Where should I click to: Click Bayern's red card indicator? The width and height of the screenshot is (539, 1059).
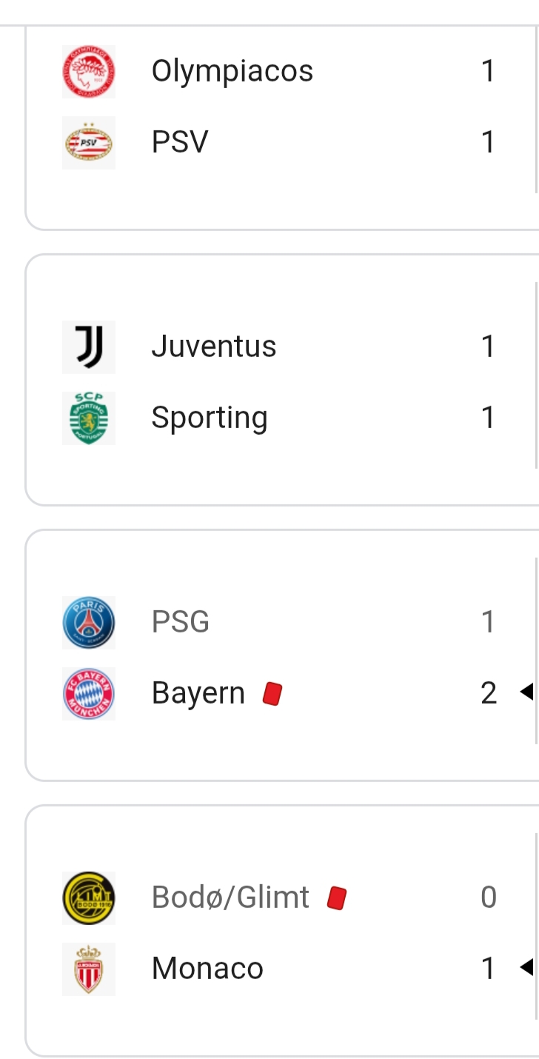click(x=272, y=694)
